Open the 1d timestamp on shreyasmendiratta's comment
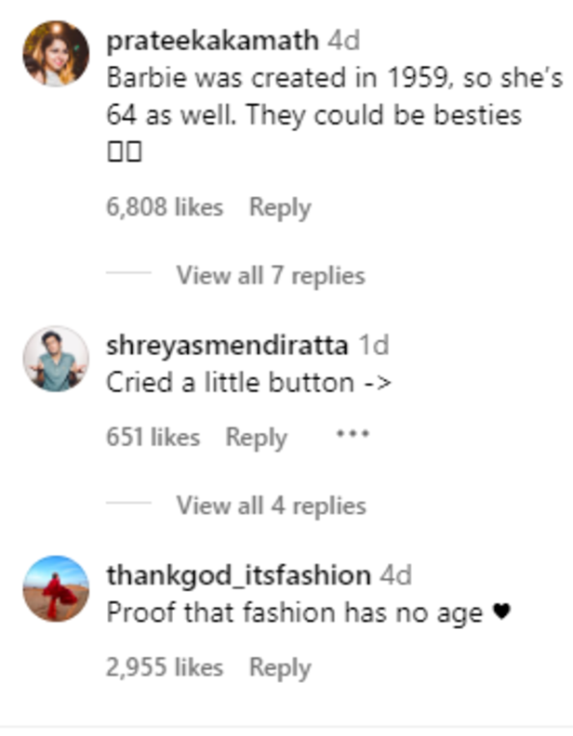Image resolution: width=573 pixels, height=736 pixels. coord(374,346)
